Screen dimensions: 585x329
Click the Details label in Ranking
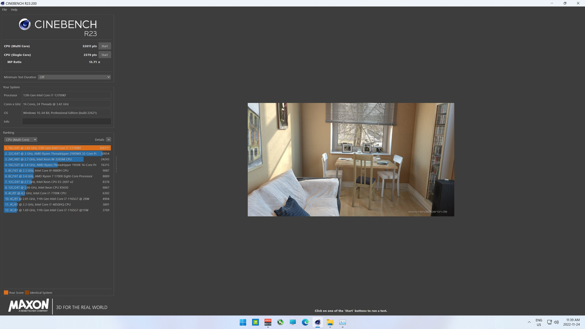pos(100,139)
